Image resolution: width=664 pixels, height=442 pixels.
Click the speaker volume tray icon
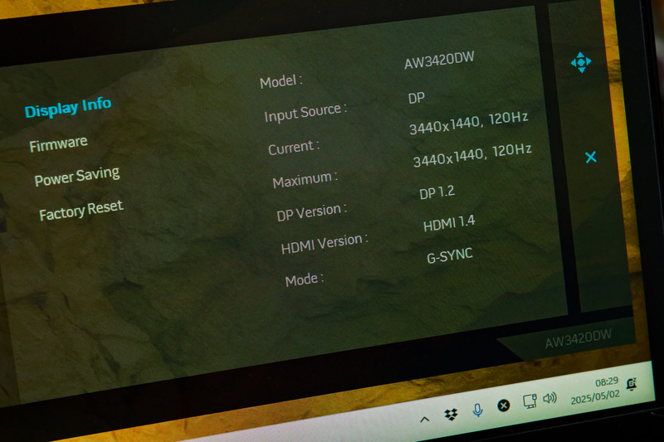click(550, 398)
